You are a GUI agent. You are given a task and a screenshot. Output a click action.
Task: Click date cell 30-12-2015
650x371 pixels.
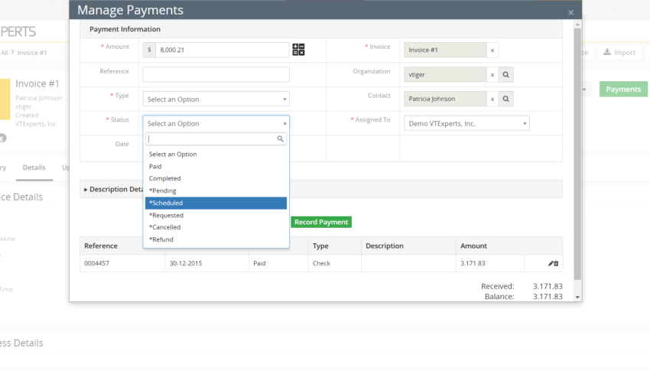click(x=186, y=263)
